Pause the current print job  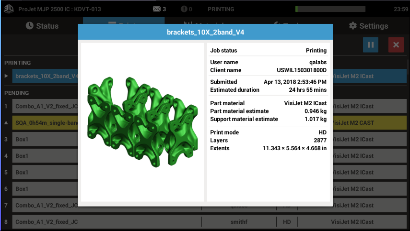click(370, 45)
